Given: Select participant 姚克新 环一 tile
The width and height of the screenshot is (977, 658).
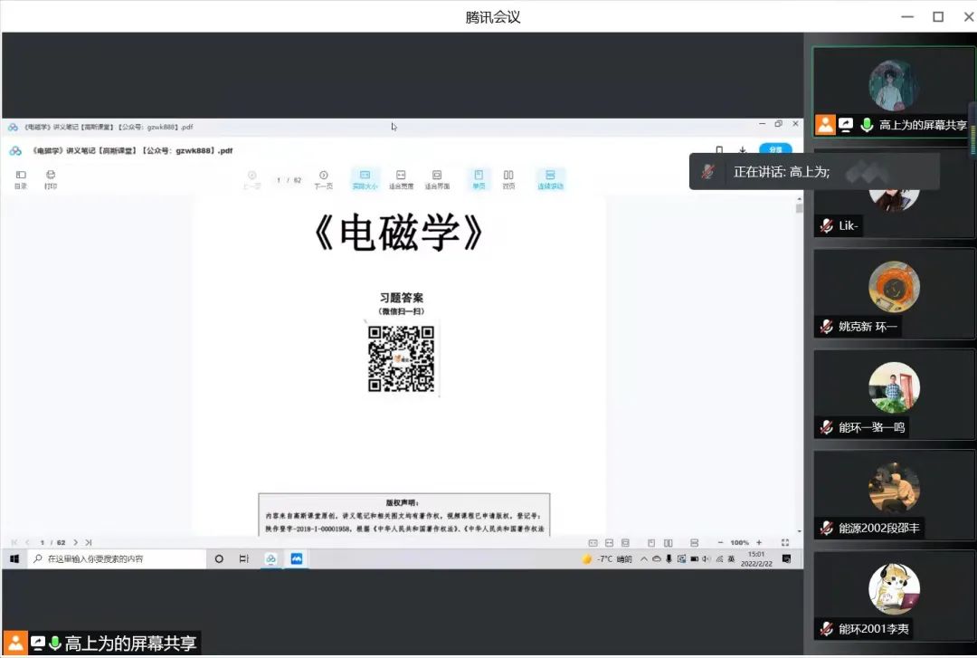Looking at the screenshot, I should 894,294.
